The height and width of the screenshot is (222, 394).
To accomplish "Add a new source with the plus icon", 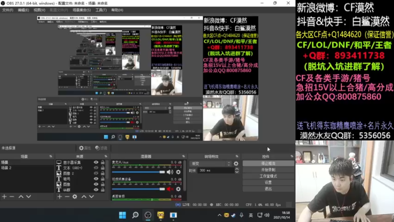I will 60,196.
